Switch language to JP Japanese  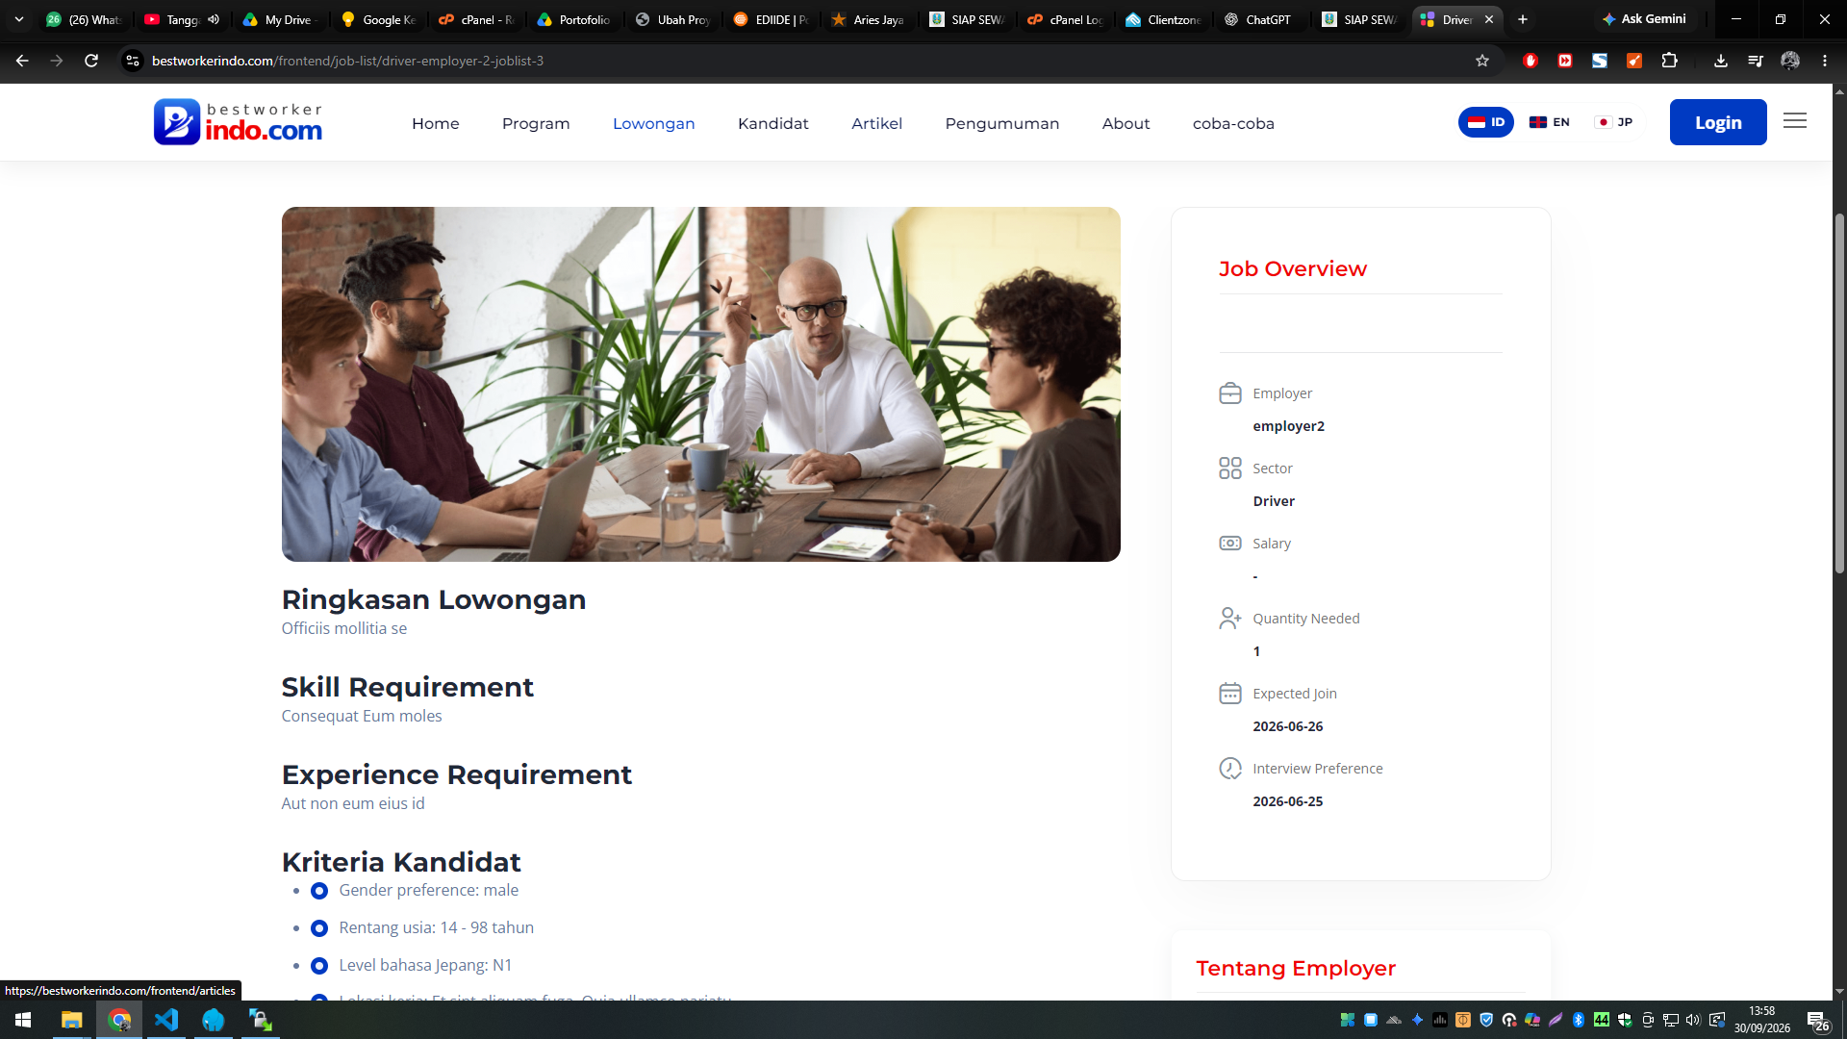(x=1613, y=122)
